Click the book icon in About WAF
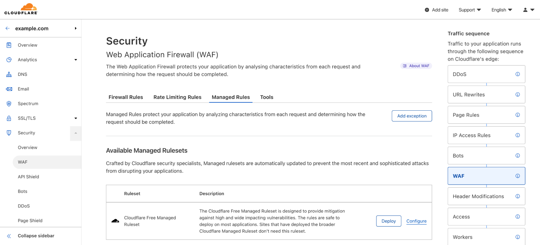The image size is (540, 245). click(x=405, y=66)
